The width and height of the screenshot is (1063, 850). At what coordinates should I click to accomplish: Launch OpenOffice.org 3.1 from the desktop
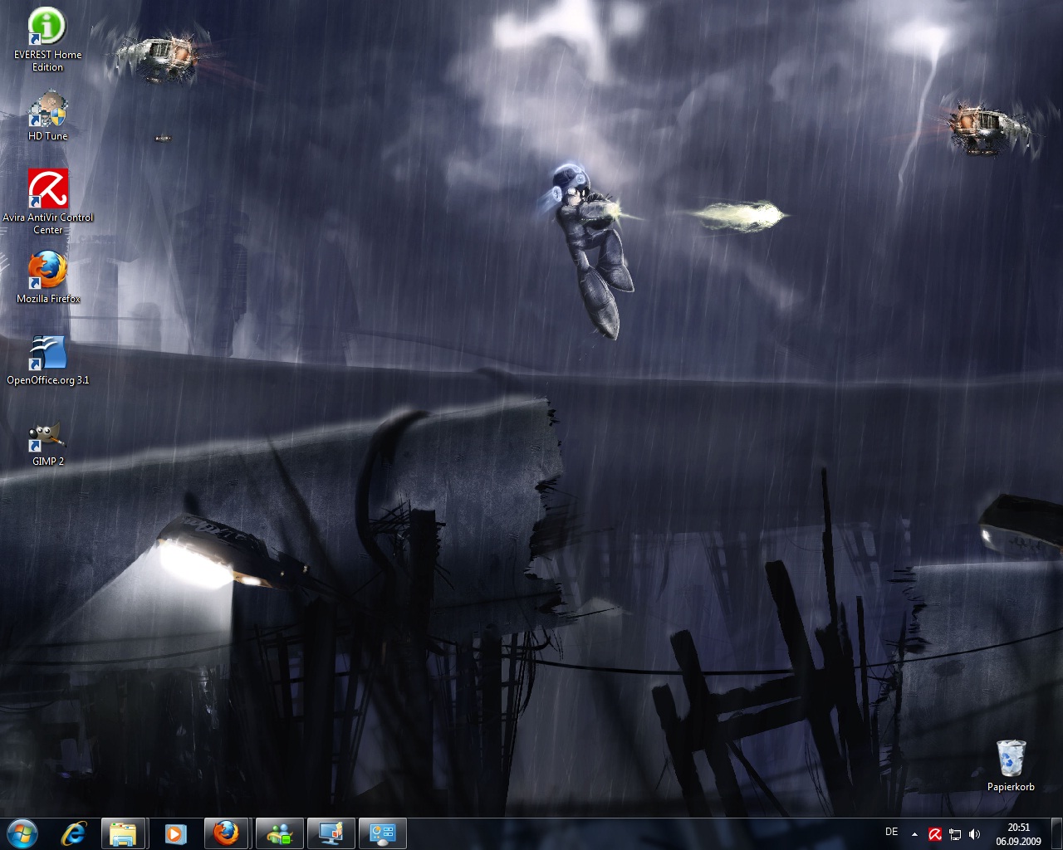coord(47,353)
